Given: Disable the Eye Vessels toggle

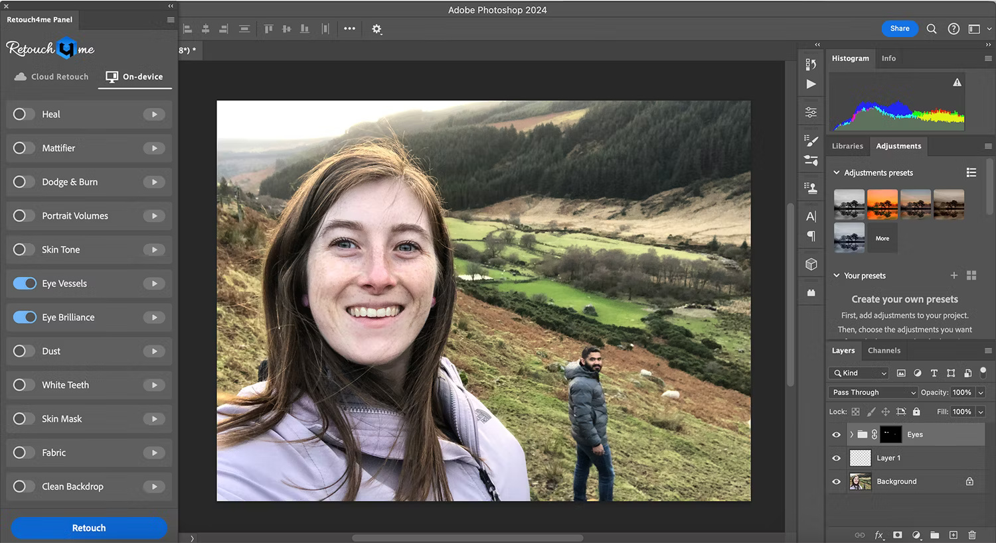Looking at the screenshot, I should [x=25, y=283].
